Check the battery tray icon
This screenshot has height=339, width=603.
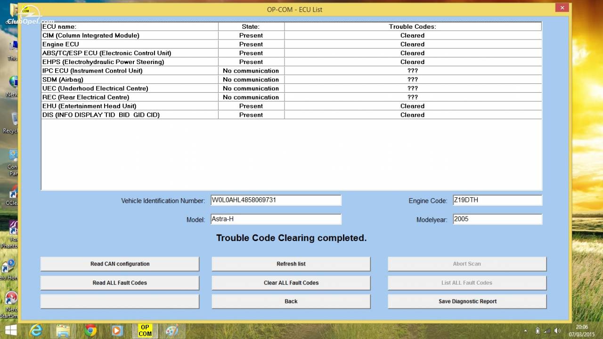(x=538, y=331)
